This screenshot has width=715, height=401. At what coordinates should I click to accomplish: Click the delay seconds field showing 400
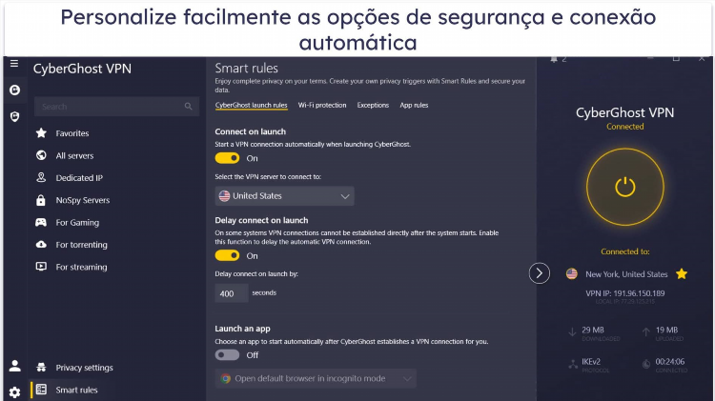point(232,293)
